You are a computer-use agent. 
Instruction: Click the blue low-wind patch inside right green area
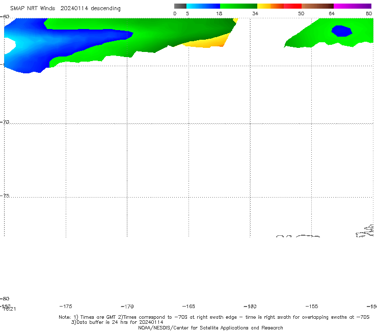click(342, 31)
